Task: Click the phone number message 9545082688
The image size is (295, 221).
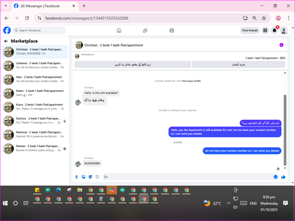Action: point(92,163)
